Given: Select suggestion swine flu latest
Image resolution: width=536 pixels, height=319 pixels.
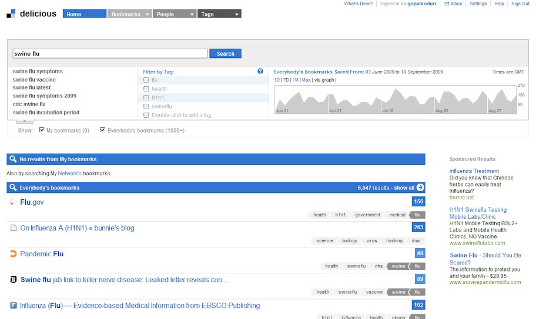Looking at the screenshot, I should coord(32,87).
